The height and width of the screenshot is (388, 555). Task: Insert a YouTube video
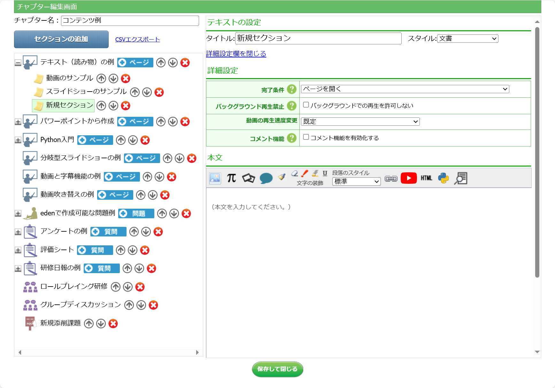409,178
